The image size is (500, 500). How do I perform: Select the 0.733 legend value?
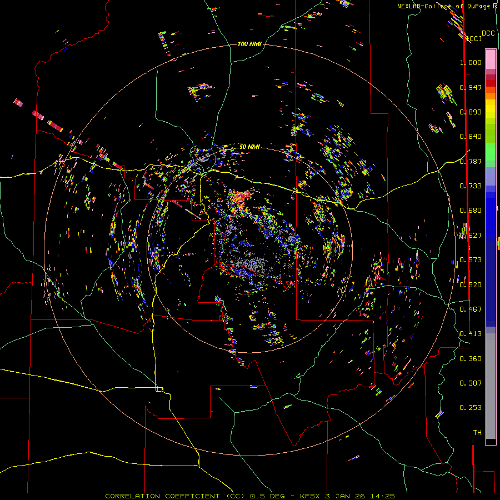(x=471, y=186)
